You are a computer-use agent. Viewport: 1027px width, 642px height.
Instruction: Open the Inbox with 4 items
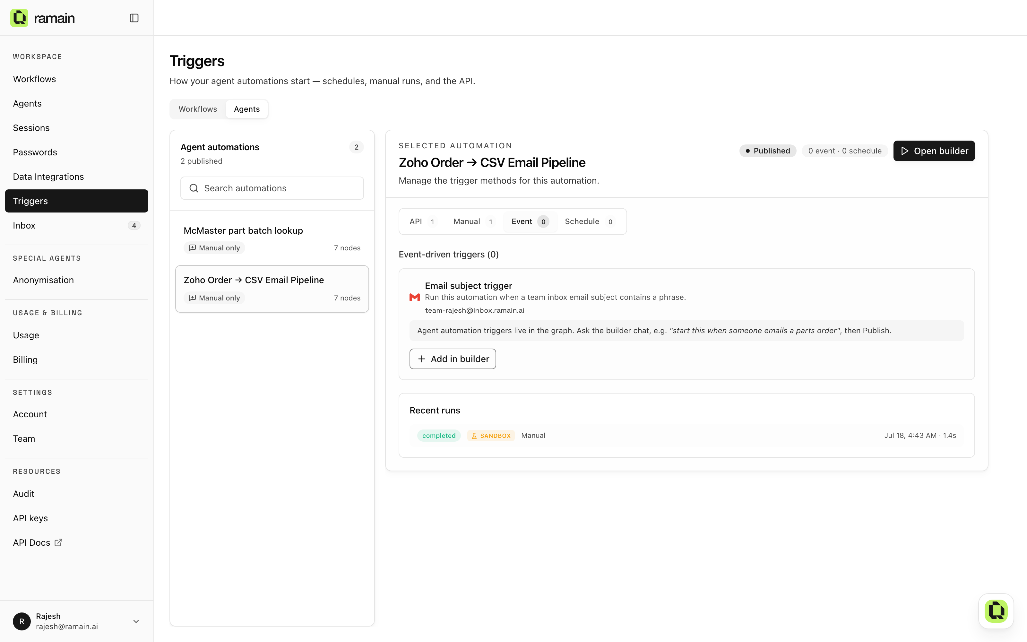click(76, 225)
